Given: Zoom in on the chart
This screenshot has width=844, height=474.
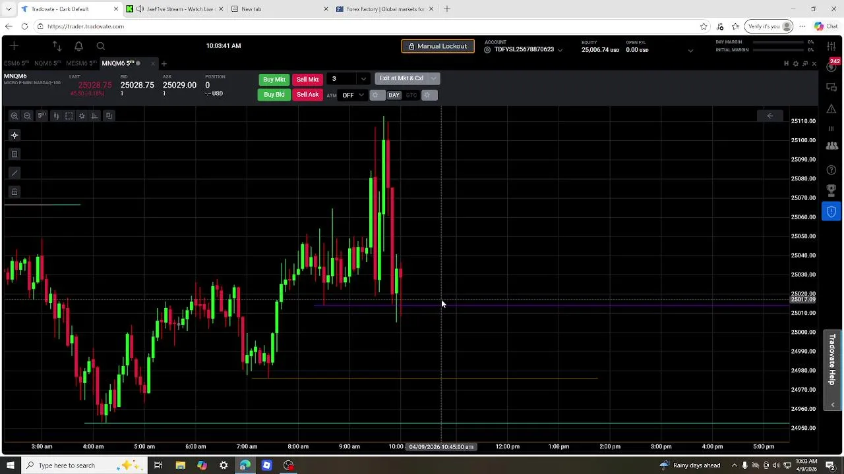Looking at the screenshot, I should [x=14, y=116].
